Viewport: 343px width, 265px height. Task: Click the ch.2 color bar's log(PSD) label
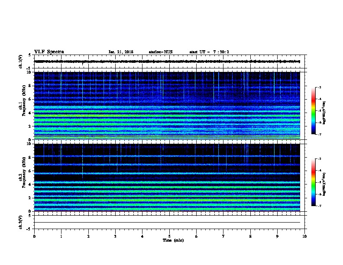324,184
